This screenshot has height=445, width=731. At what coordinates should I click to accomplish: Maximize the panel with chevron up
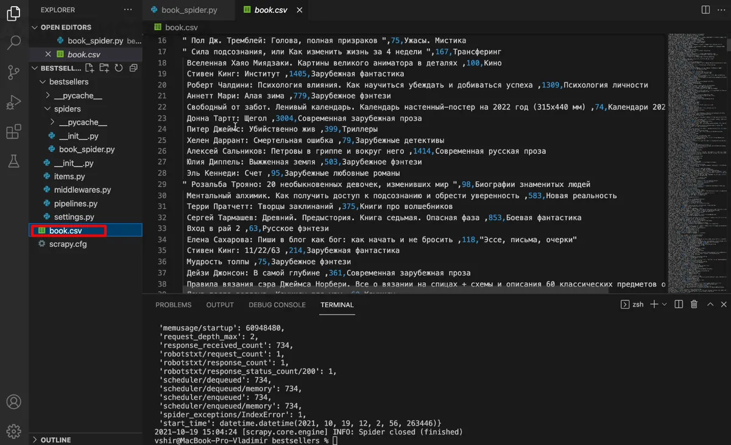(x=709, y=304)
